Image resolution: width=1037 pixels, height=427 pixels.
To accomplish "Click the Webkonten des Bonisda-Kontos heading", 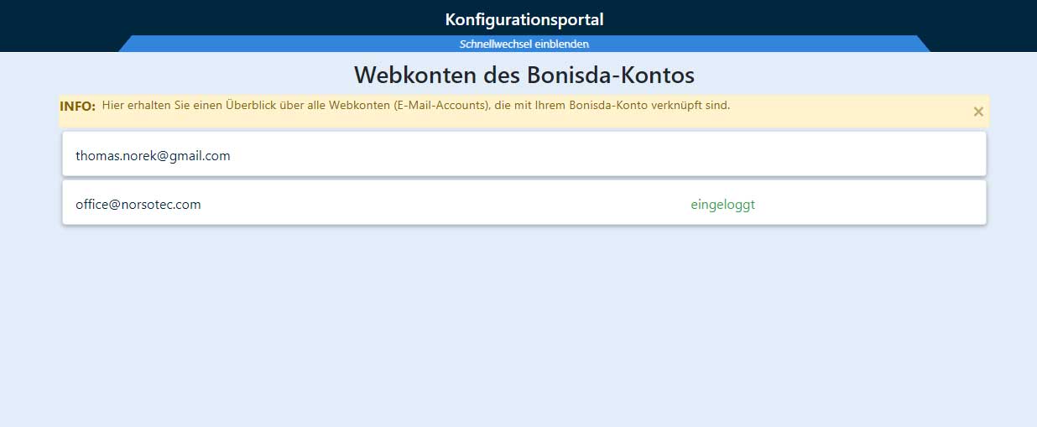I will pos(524,75).
